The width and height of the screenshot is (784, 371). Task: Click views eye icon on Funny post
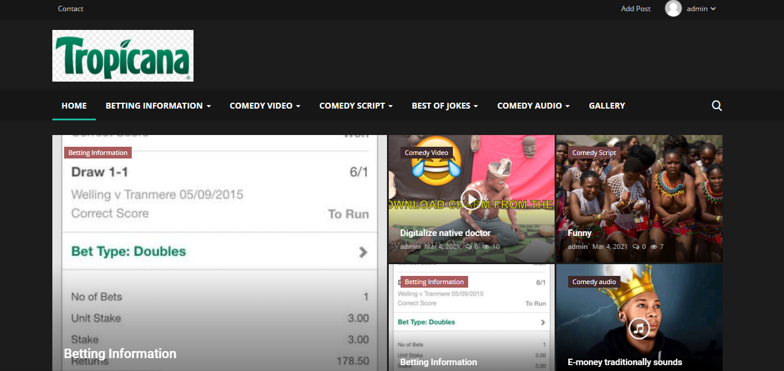coord(653,247)
